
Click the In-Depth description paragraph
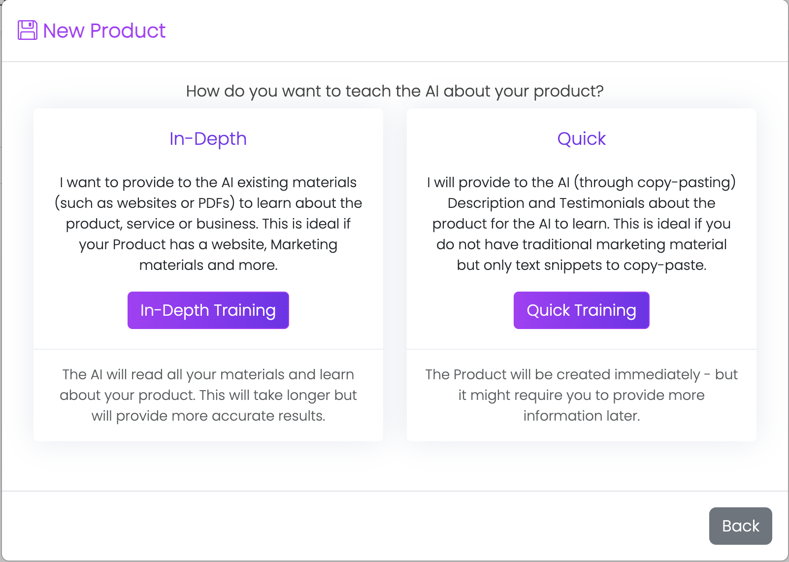coord(208,224)
